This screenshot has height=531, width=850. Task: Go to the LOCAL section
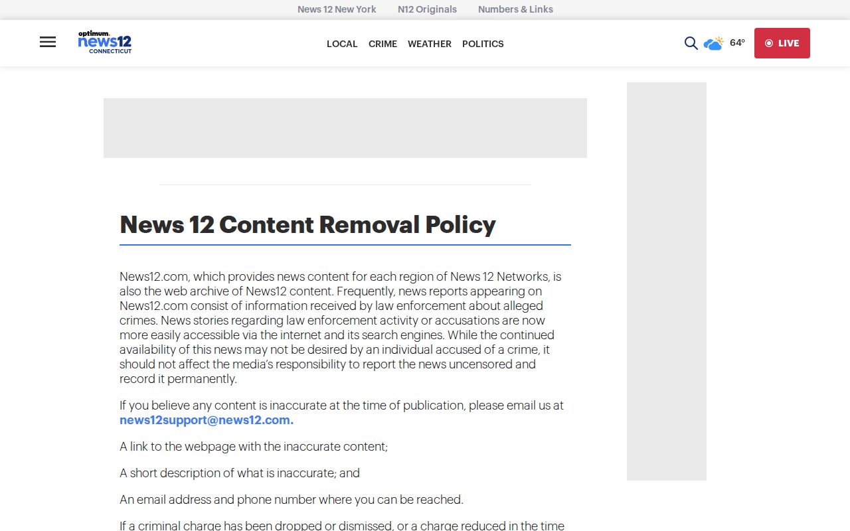coord(342,44)
